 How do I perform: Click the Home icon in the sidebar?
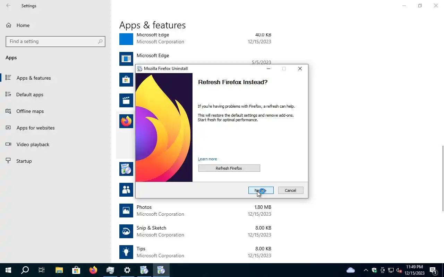coord(9,25)
